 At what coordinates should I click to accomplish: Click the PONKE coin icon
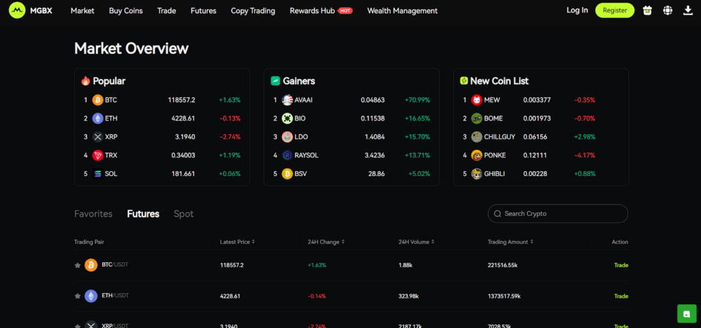476,155
